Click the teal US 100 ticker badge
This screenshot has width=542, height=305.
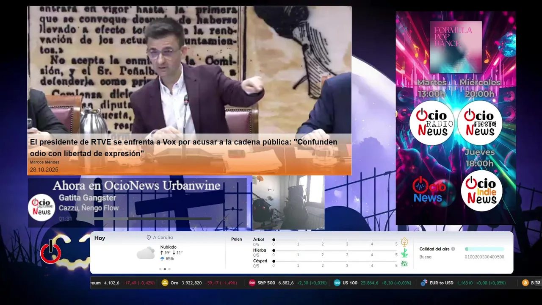point(337,283)
